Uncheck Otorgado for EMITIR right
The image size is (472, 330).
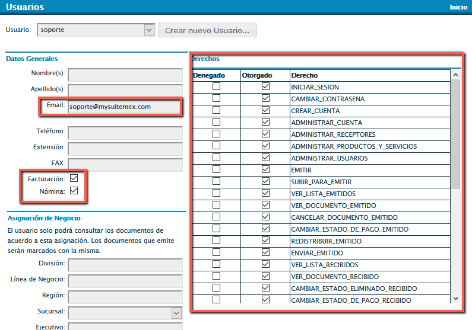265,169
